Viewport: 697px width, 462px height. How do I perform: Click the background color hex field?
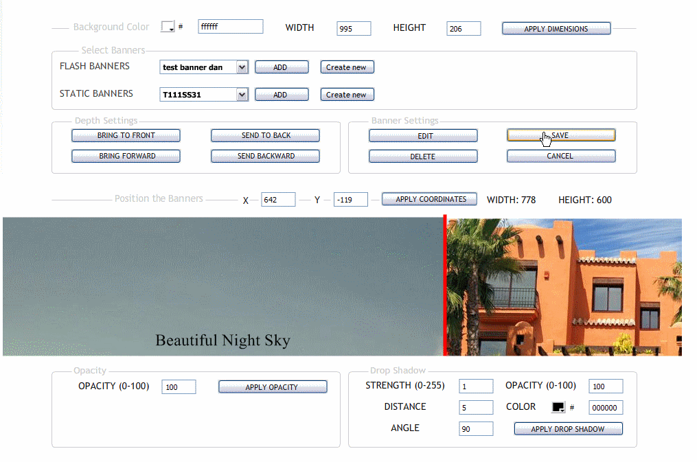(230, 27)
